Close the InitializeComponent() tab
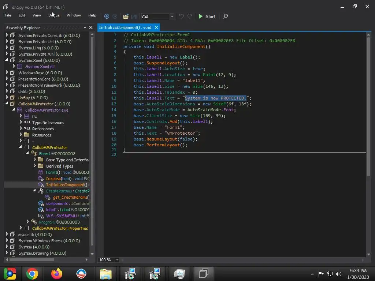Image resolution: width=375 pixels, height=281 pixels. click(156, 27)
